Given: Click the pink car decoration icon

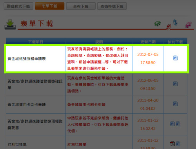Looking at the screenshot, I should point(189,25).
